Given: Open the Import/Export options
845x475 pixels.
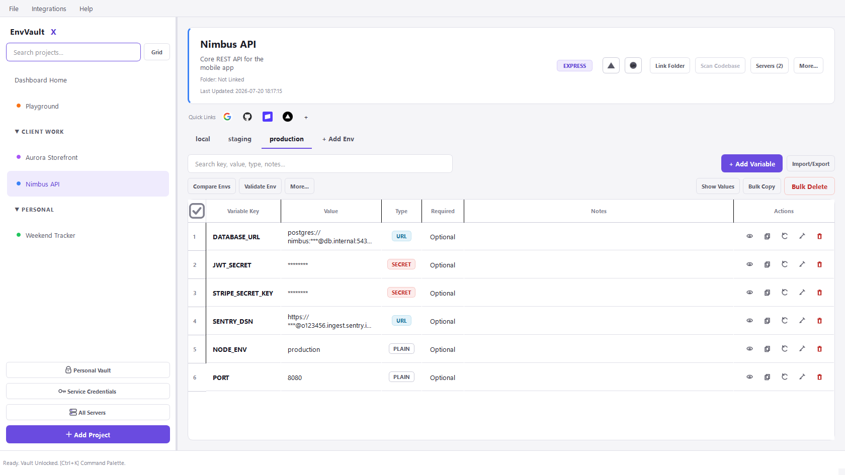Looking at the screenshot, I should [810, 164].
